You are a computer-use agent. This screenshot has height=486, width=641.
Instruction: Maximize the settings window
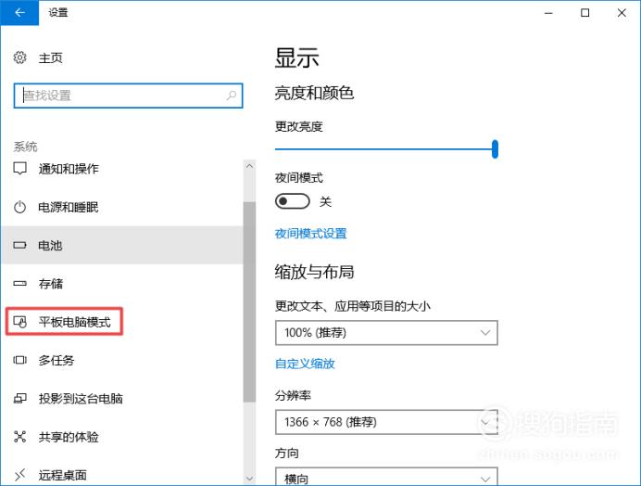point(585,13)
